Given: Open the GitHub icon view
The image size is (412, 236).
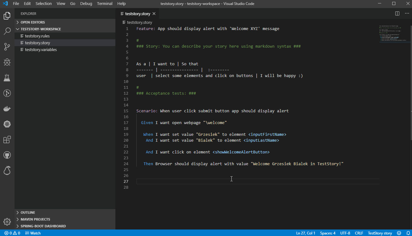Looking at the screenshot, I should pos(7,155).
